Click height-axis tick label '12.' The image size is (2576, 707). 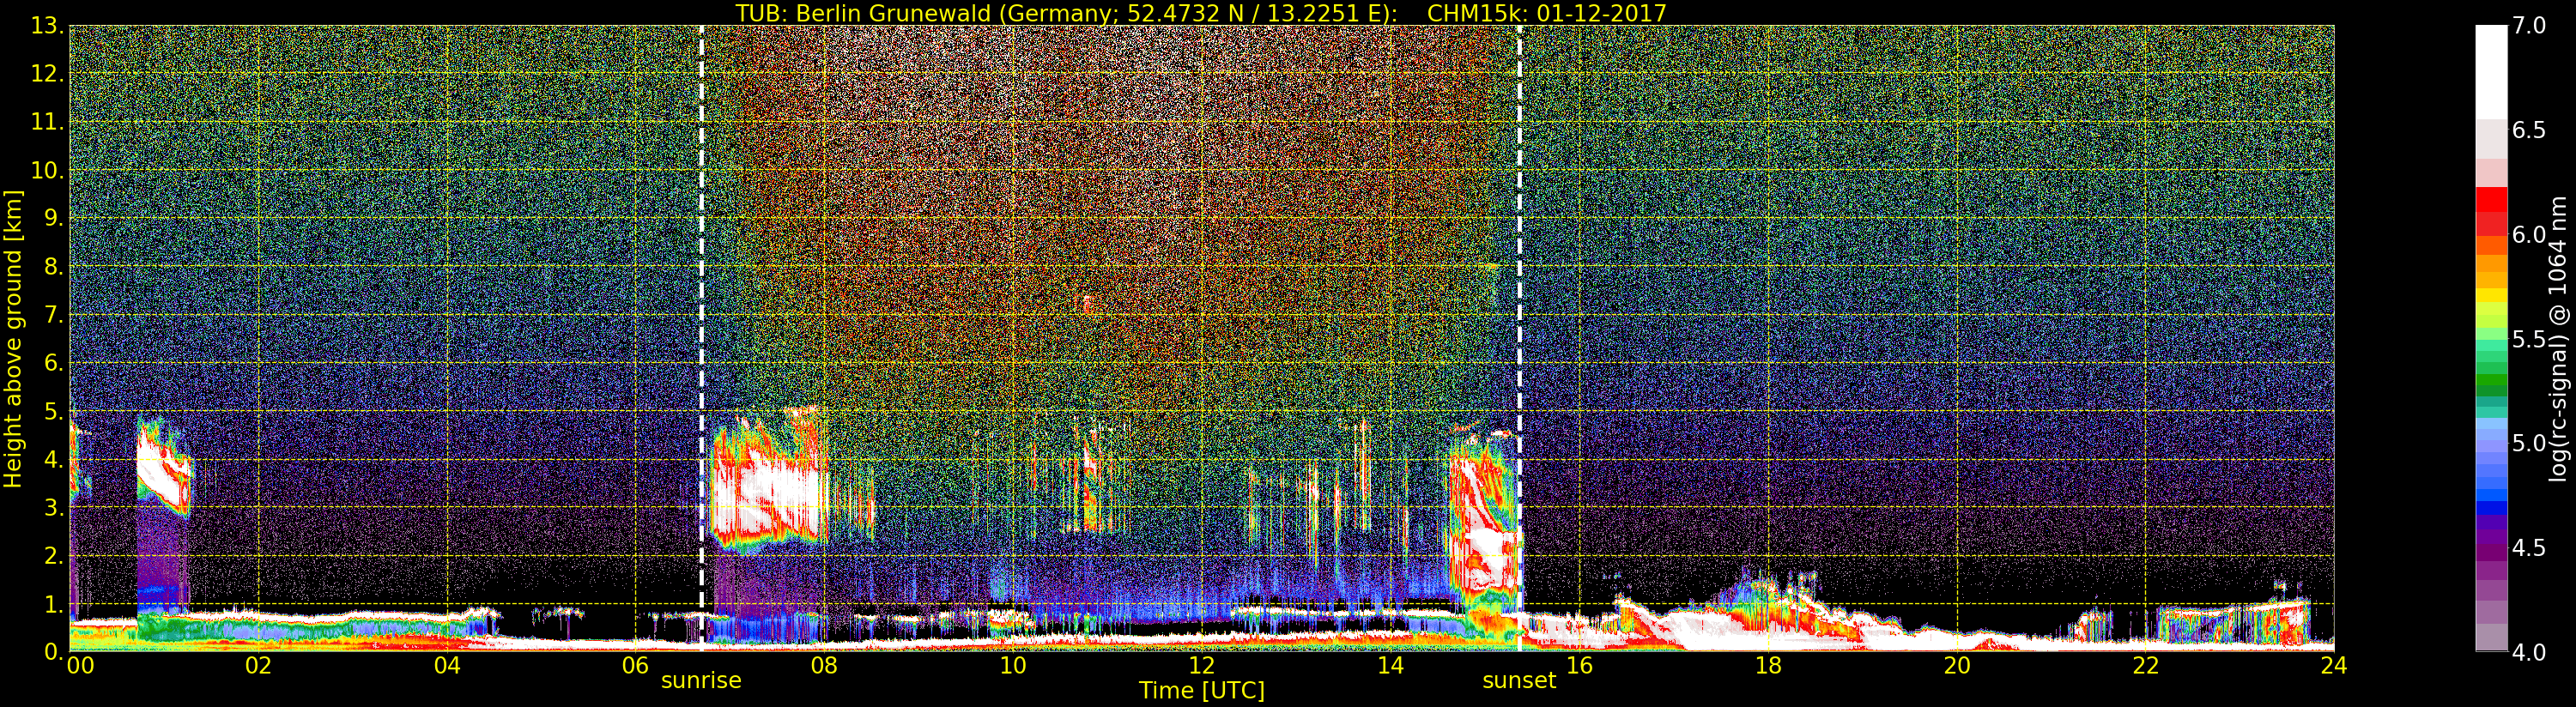coord(48,74)
